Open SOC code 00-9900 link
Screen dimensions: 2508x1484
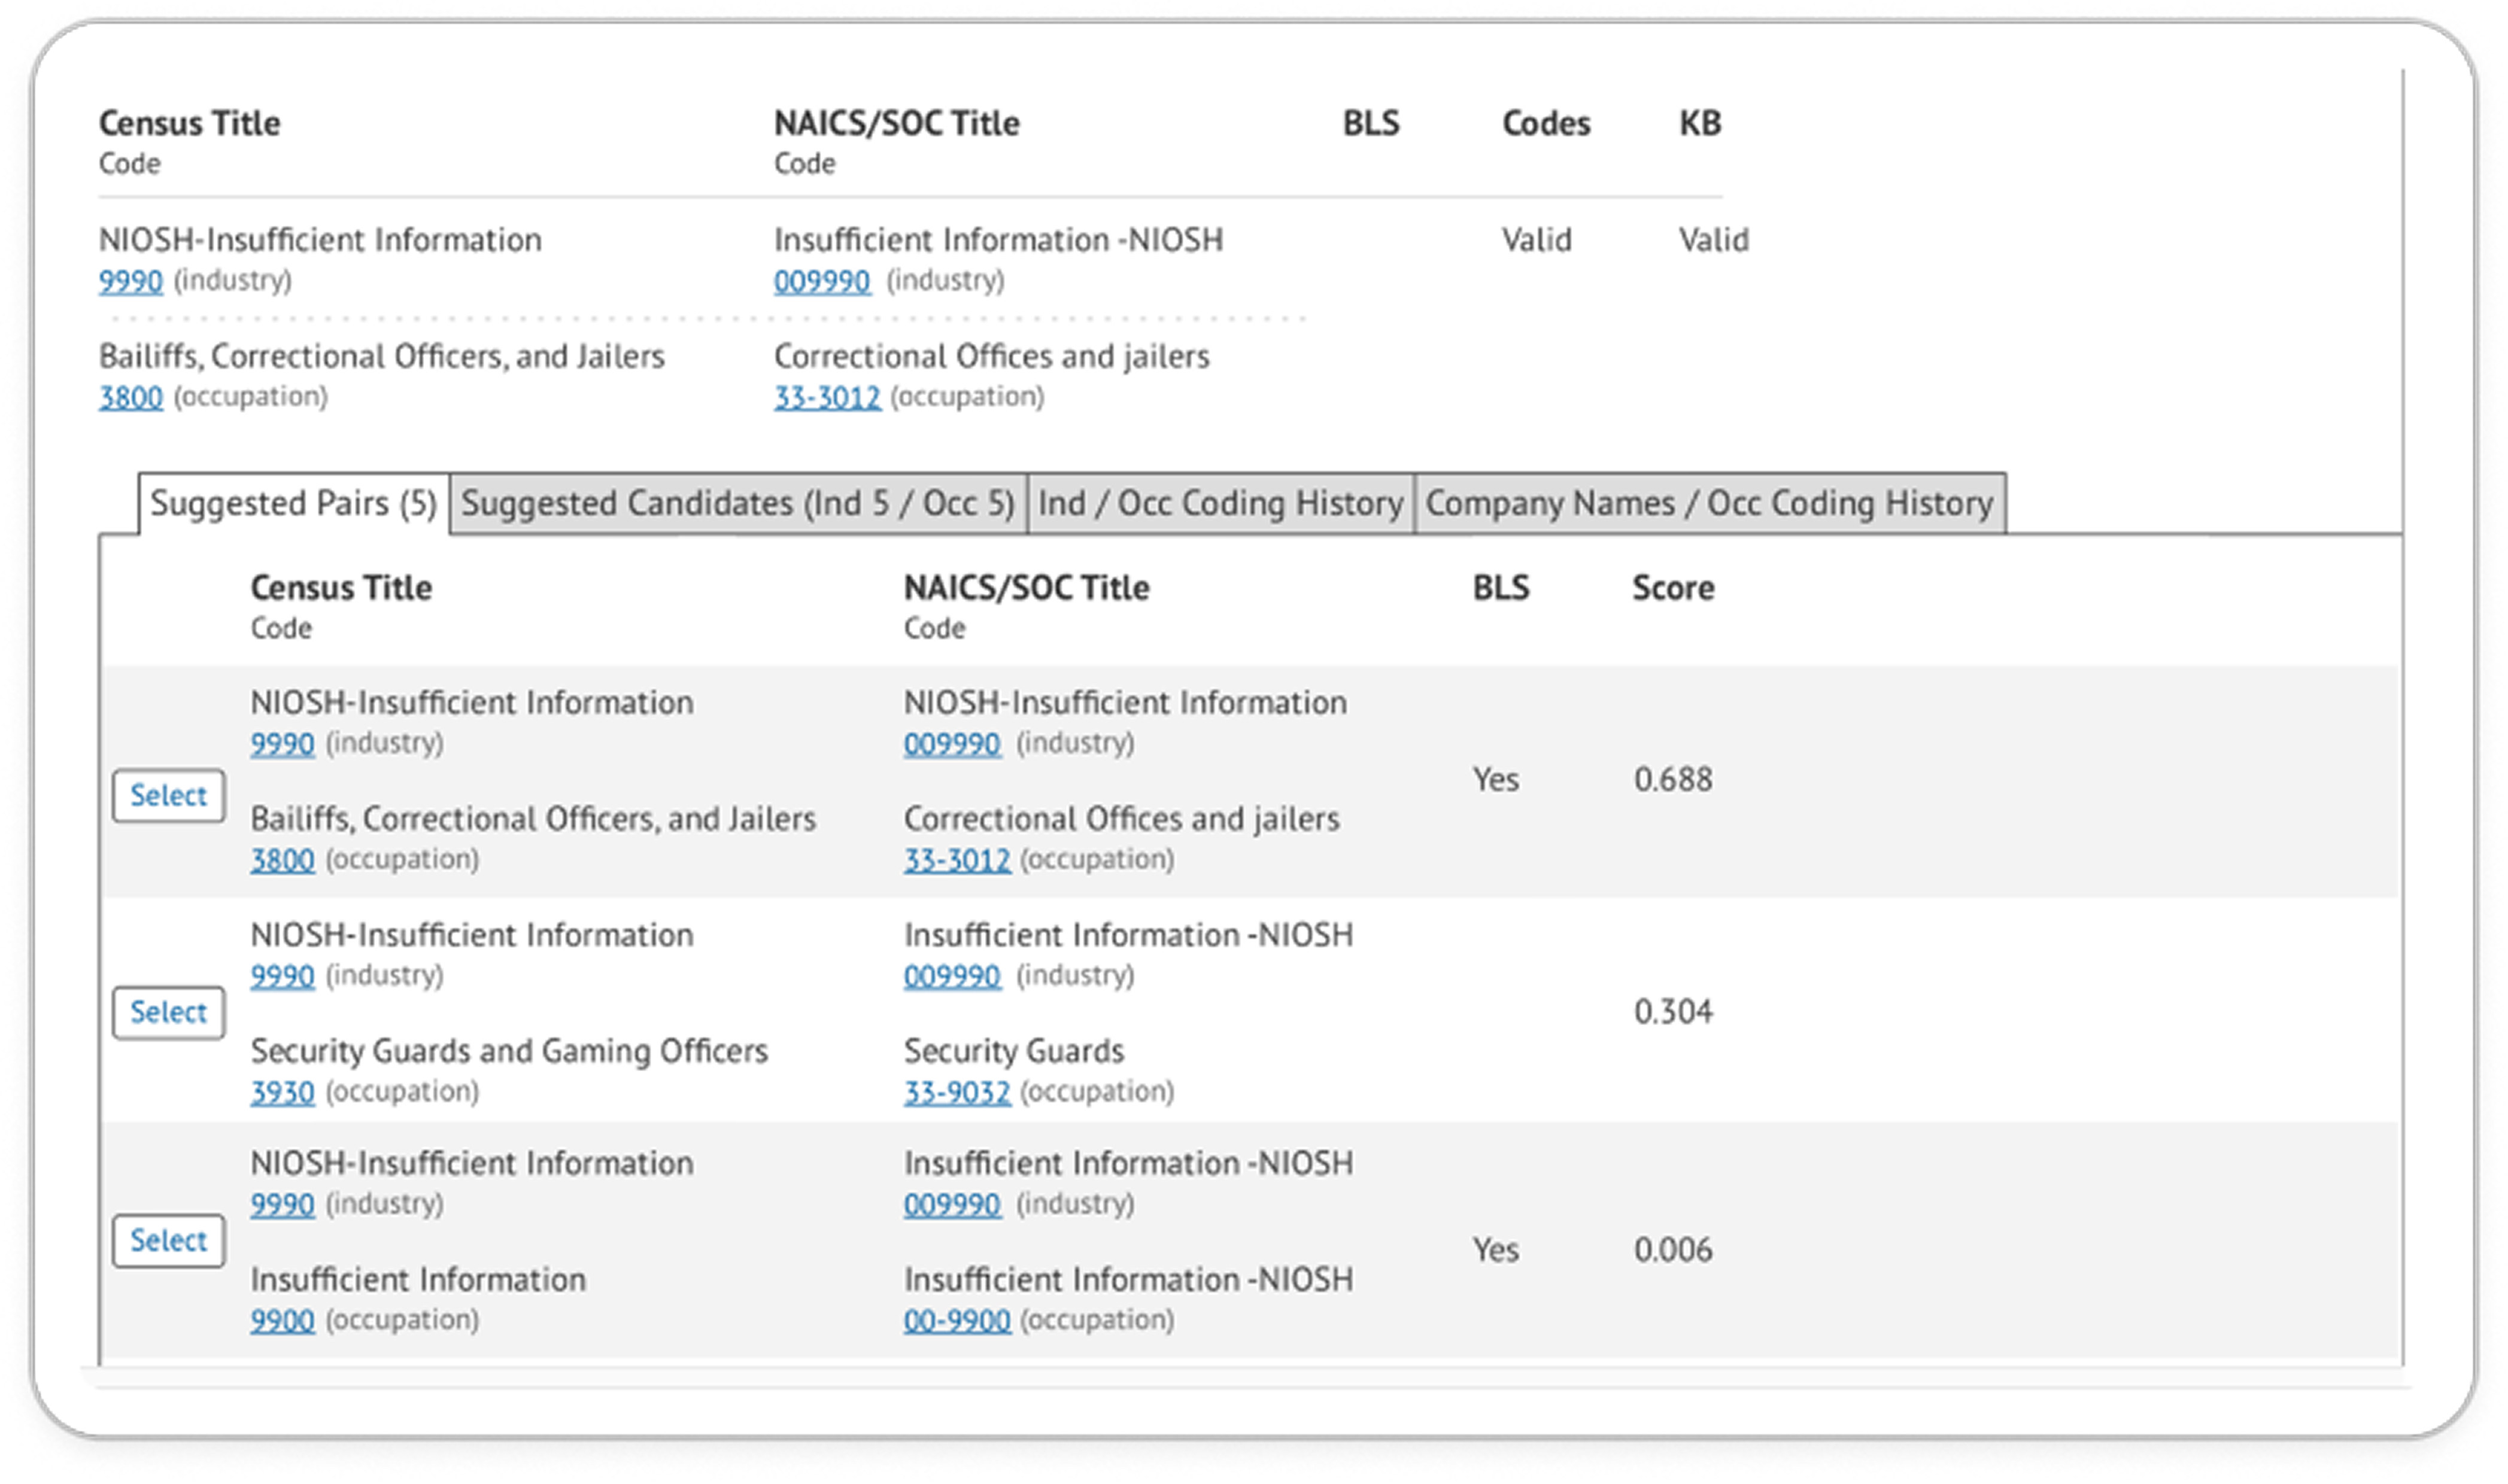957,1321
